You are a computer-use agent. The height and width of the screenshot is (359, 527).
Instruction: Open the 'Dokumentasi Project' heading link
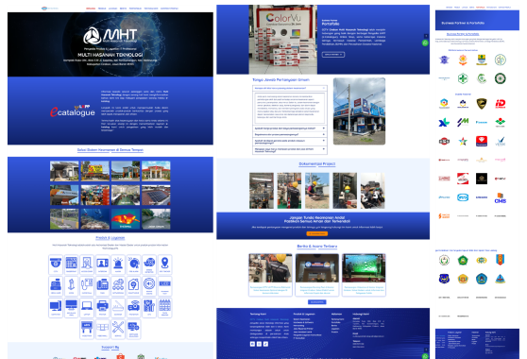coord(317,164)
